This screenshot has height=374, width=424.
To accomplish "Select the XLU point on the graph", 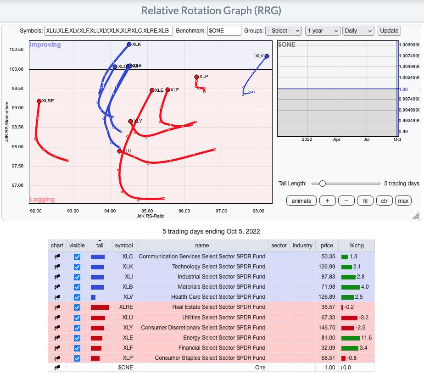I will [119, 151].
